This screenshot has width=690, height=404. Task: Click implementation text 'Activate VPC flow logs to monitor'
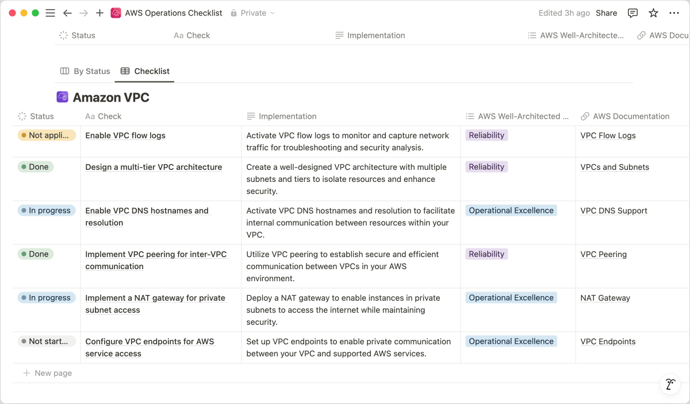(348, 142)
